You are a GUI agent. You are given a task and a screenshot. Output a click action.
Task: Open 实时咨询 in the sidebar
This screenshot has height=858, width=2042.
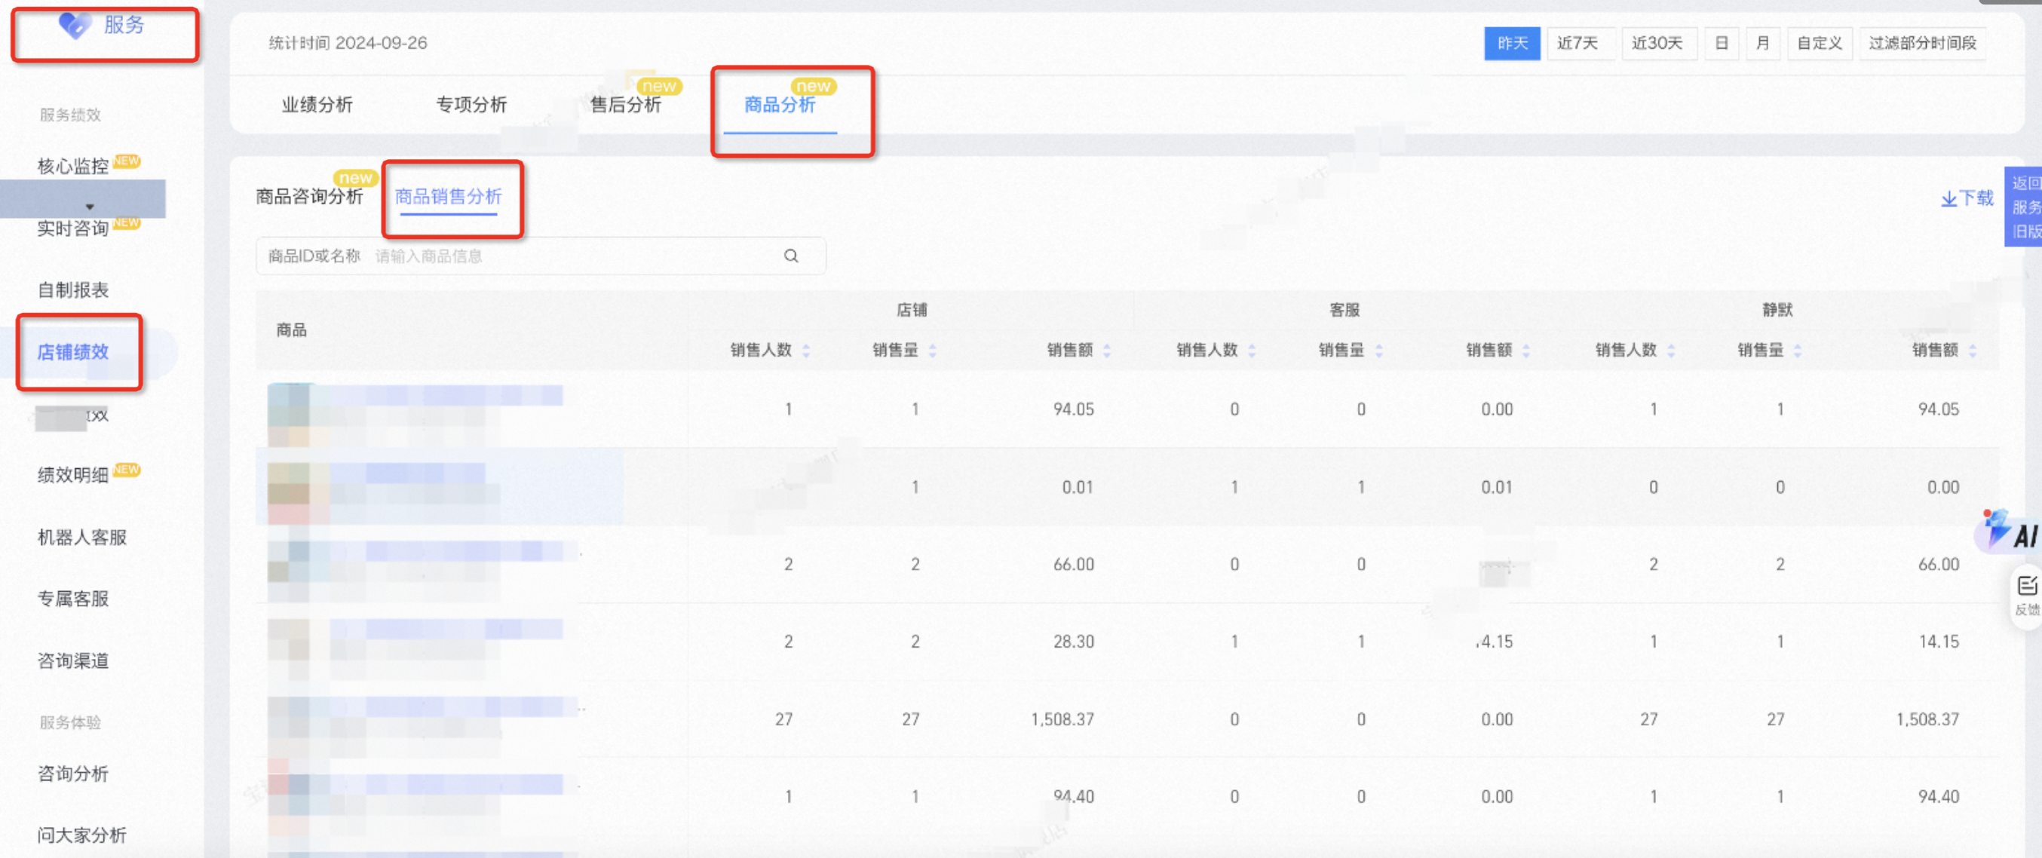pyautogui.click(x=73, y=229)
